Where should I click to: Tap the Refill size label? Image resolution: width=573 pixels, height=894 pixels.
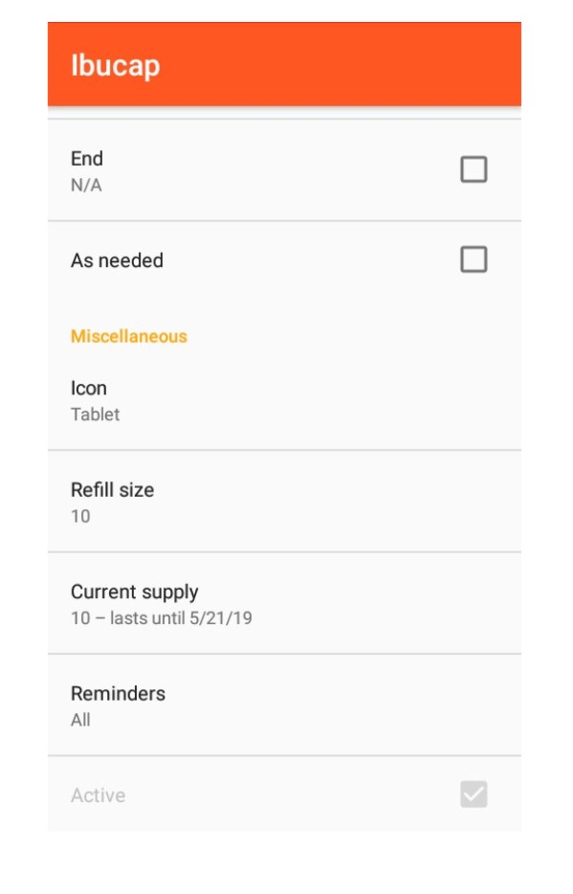[x=112, y=490]
